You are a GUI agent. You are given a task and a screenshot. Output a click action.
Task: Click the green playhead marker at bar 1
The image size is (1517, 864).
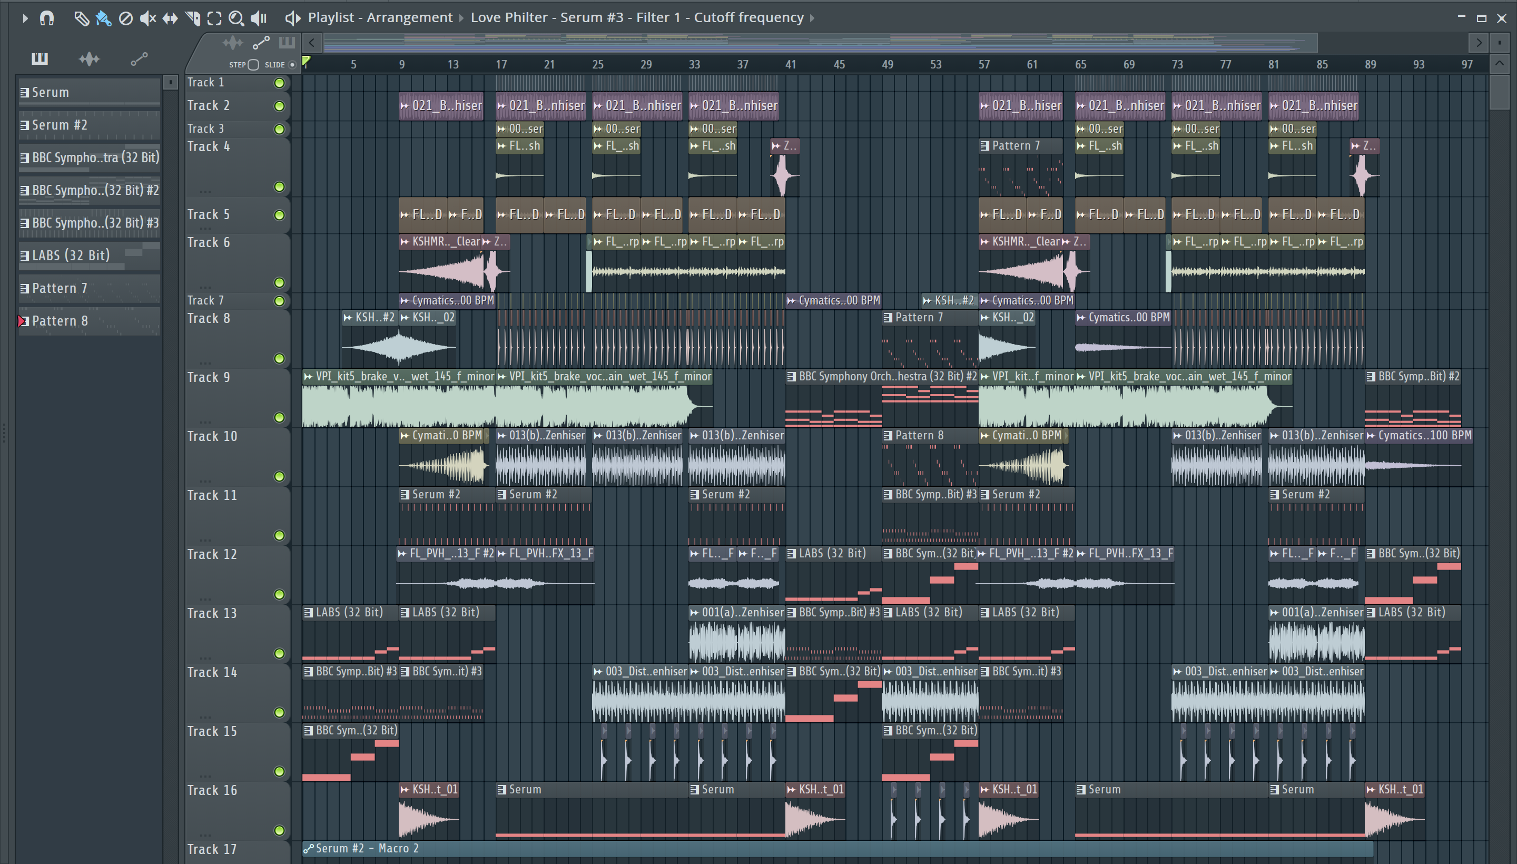pyautogui.click(x=306, y=61)
